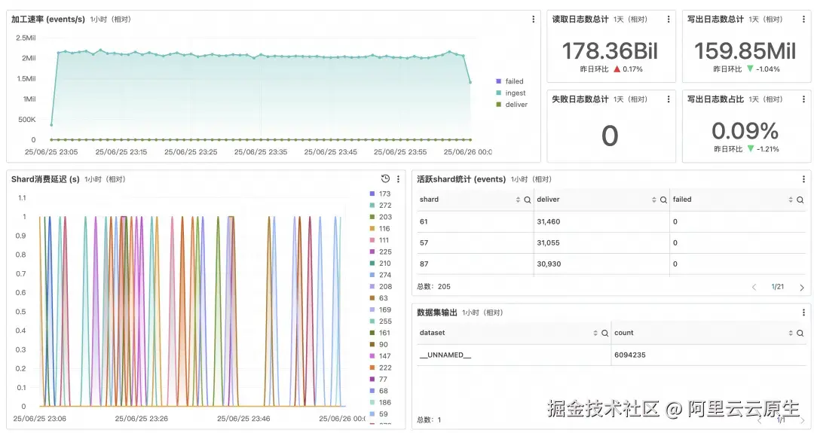Toggle shard 147 in delay legend
Viewport: 814px width, 433px height.
click(380, 355)
